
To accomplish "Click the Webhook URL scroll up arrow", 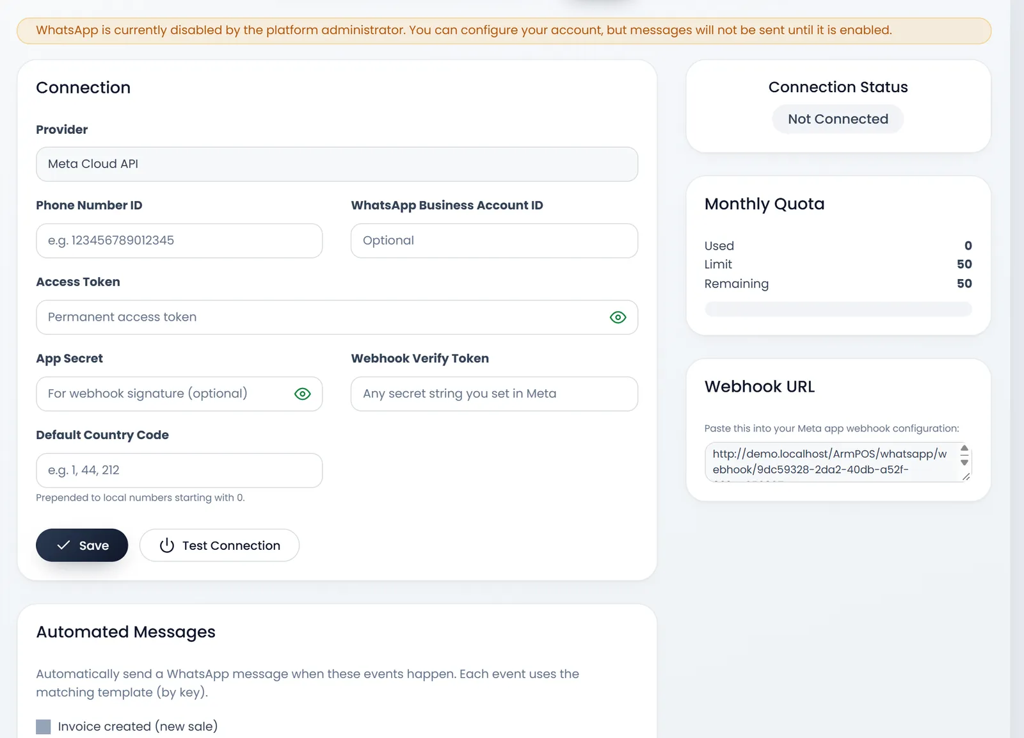I will coord(964,448).
